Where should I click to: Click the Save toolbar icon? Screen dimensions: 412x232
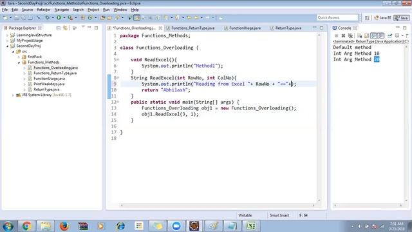click(16, 17)
